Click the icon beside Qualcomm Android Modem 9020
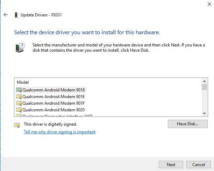 click(19, 110)
